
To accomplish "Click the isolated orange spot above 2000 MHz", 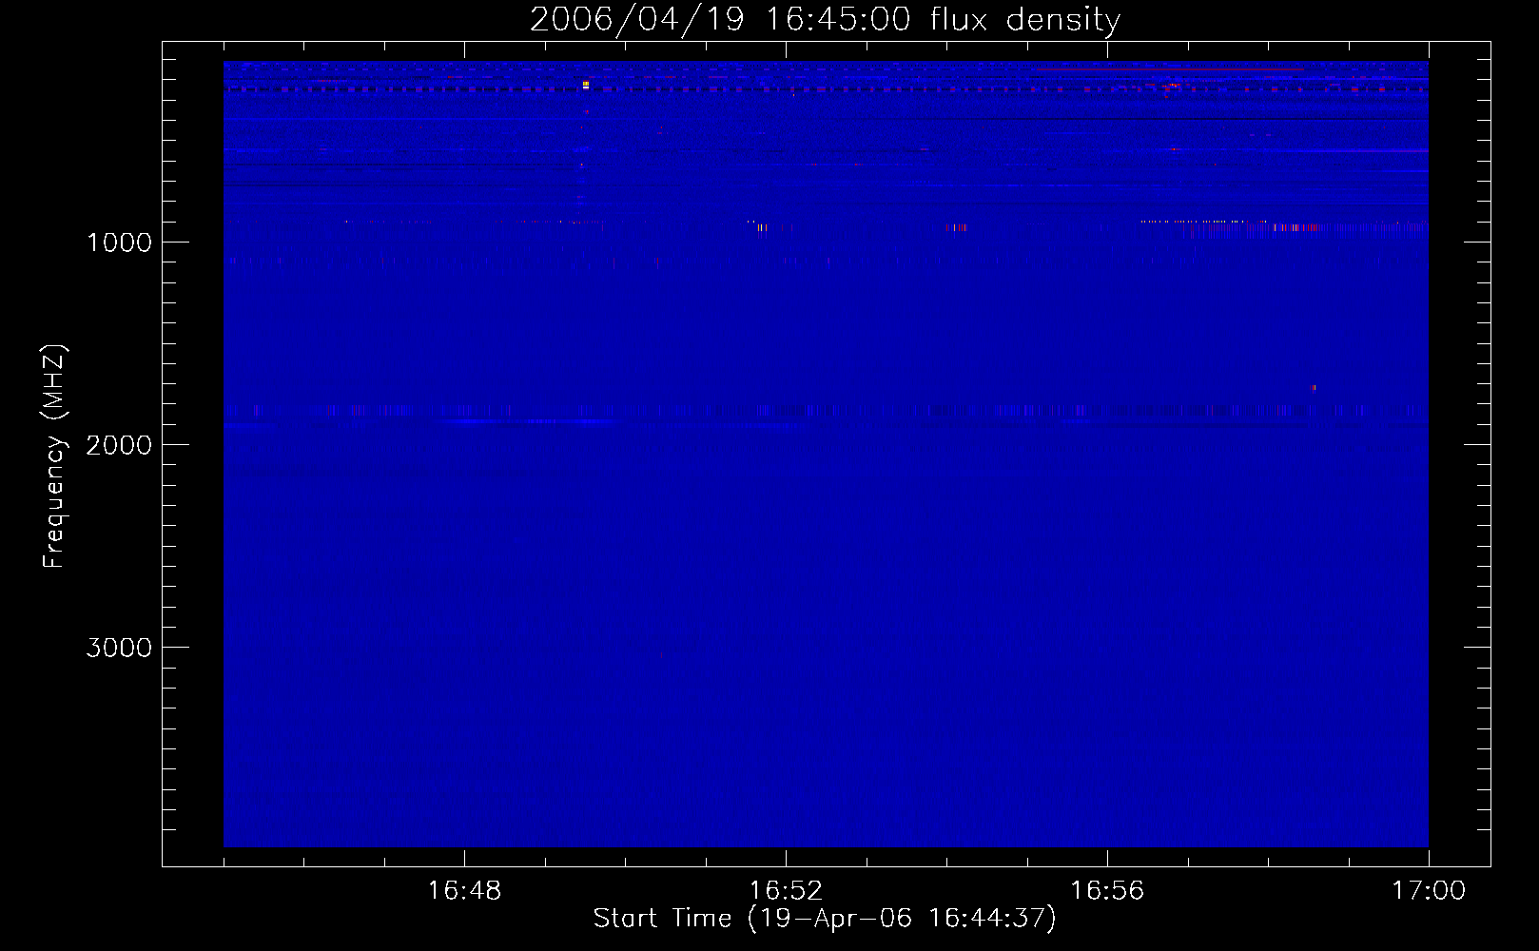I will [x=1314, y=387].
